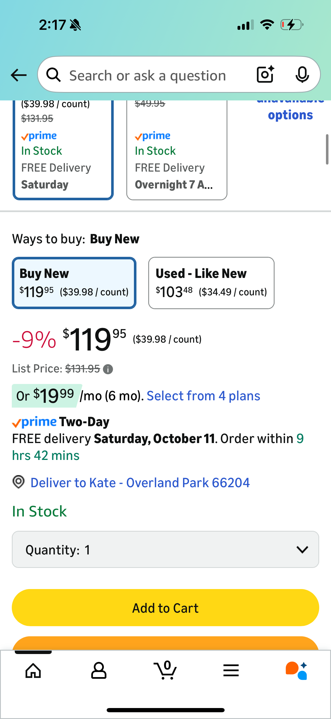331x719 pixels.
Task: Go to Home tab icon
Action: (33, 671)
